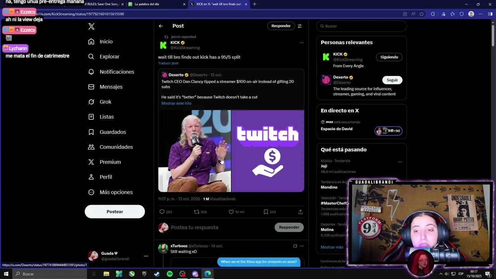The width and height of the screenshot is (496, 279).
Task: Click the Microsoft Edge taskbar icon
Action: click(208, 274)
